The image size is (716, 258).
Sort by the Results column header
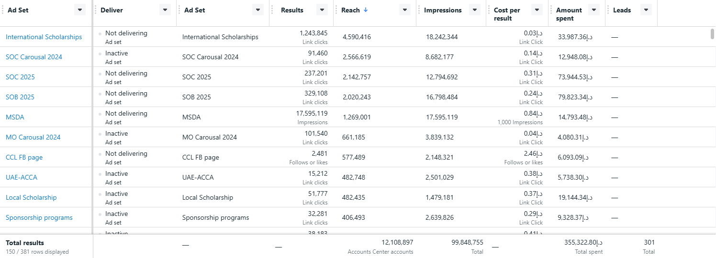coord(292,10)
